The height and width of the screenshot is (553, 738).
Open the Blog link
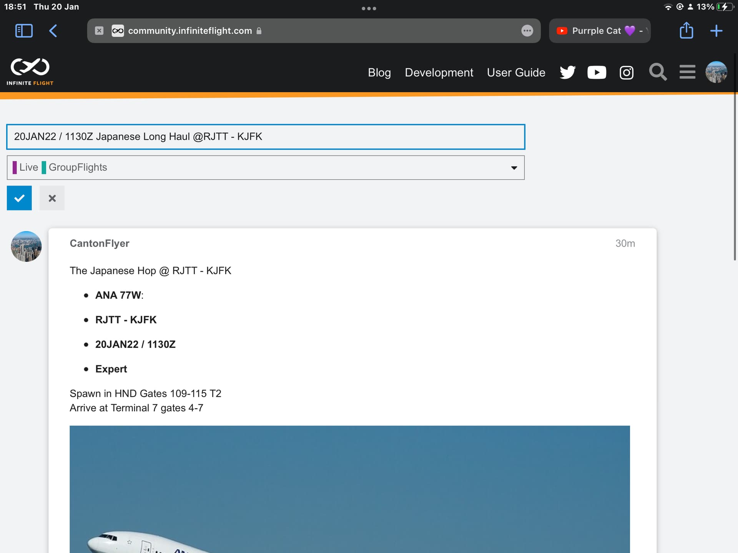coord(379,73)
